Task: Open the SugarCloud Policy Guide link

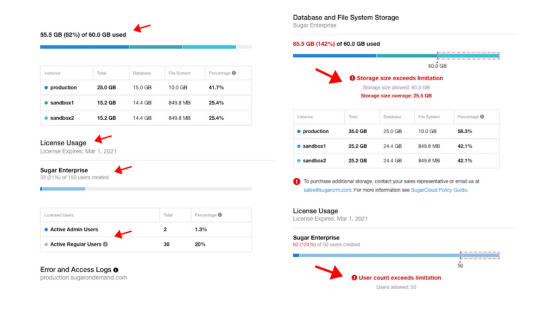Action: coord(439,190)
